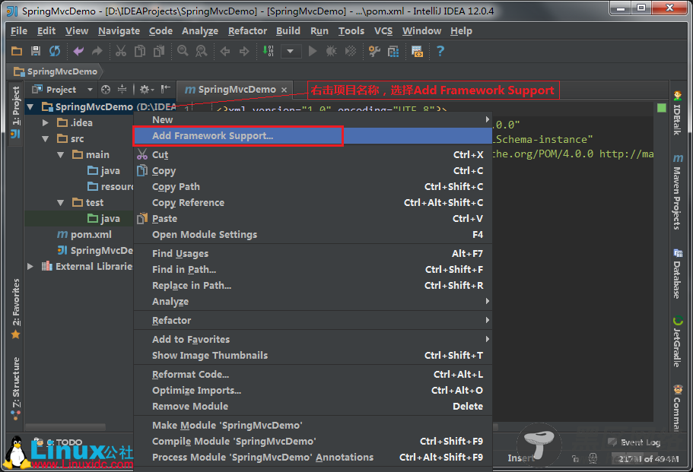Open the File menu

click(x=19, y=31)
